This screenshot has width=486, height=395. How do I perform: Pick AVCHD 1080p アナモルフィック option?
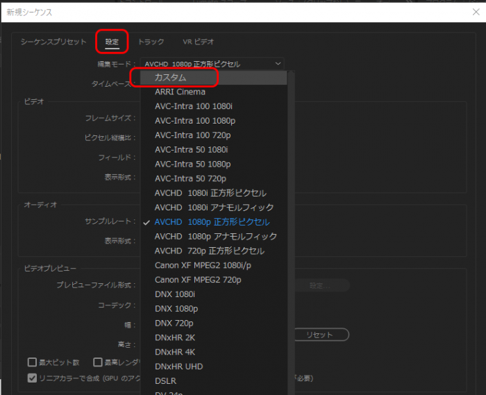213,237
